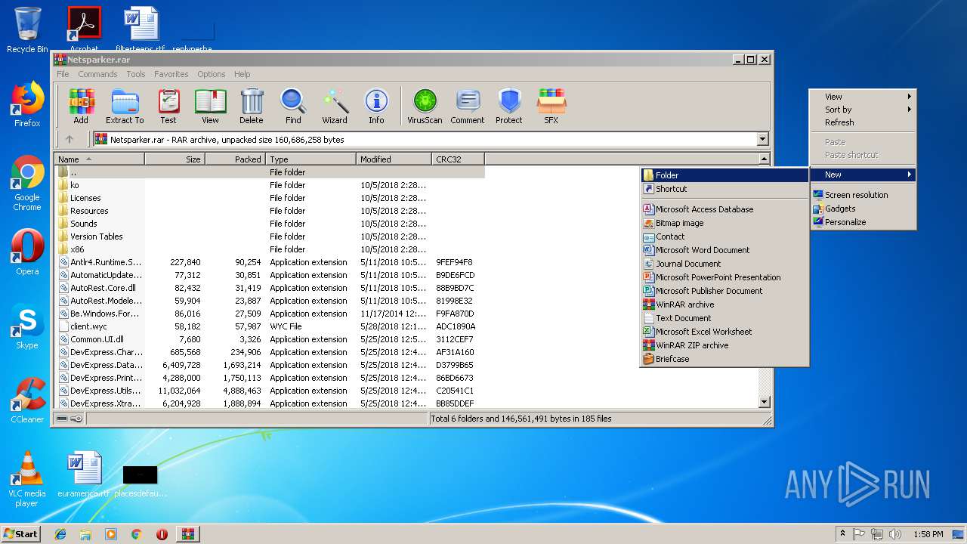Click the Test archive icon
This screenshot has height=544, width=967.
pyautogui.click(x=168, y=106)
